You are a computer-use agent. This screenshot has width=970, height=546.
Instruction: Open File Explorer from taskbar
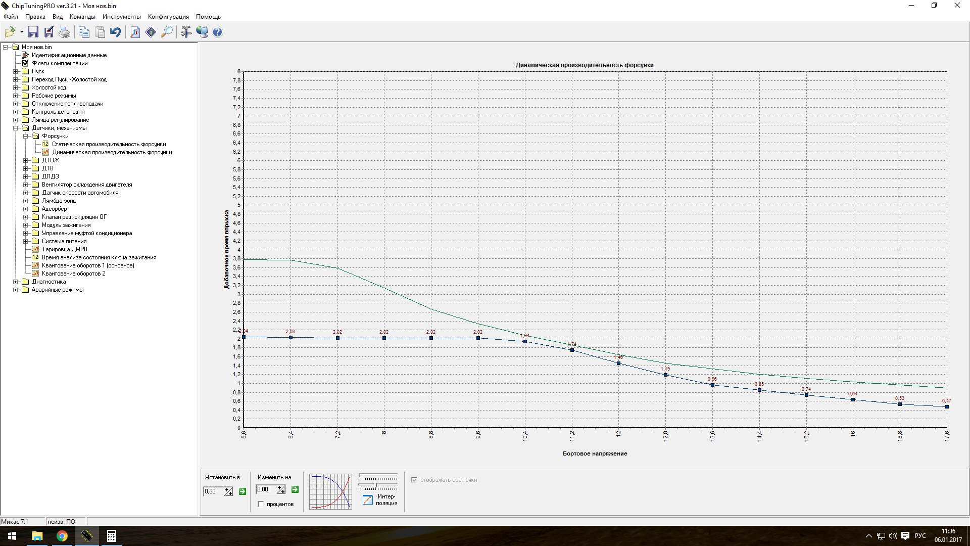click(37, 536)
